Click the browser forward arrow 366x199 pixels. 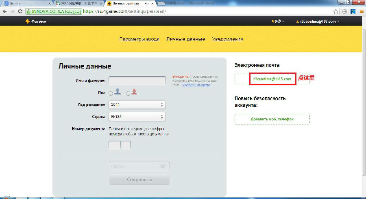coord(12,11)
